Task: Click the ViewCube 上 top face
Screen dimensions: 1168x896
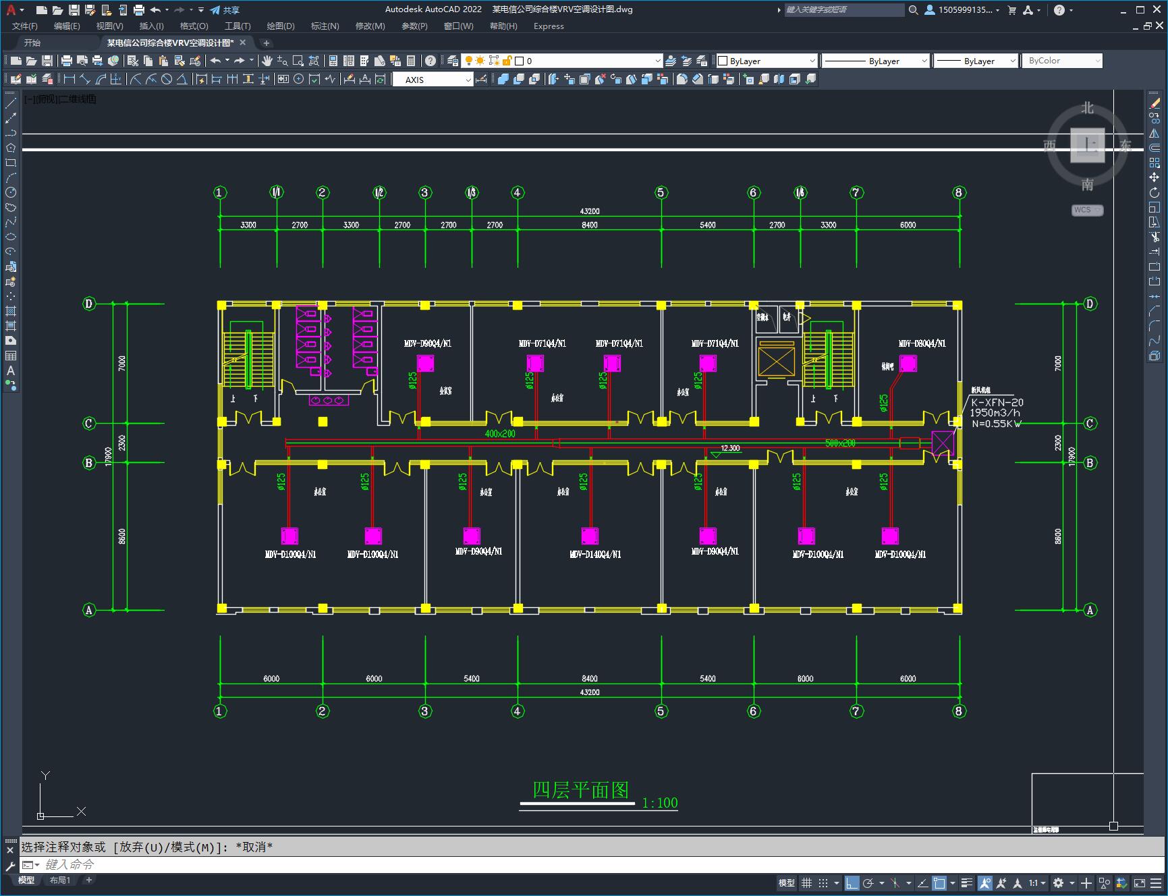Action: tap(1087, 144)
